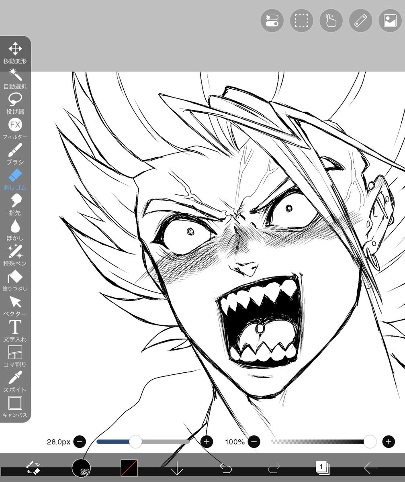Select the Bucket fill (塗りつぶし) tool
Screen dimensions: 405x482
pyautogui.click(x=15, y=281)
